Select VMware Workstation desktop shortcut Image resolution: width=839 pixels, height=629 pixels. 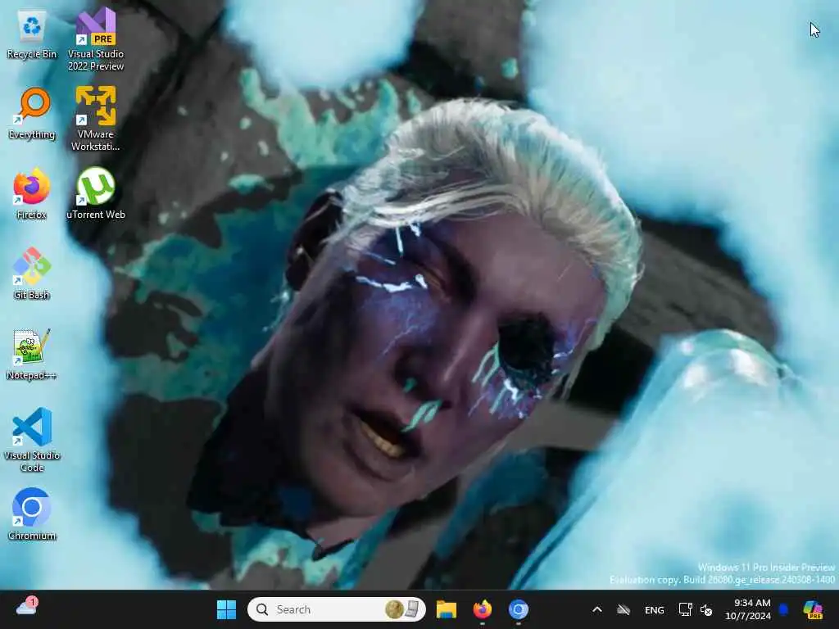(96, 119)
